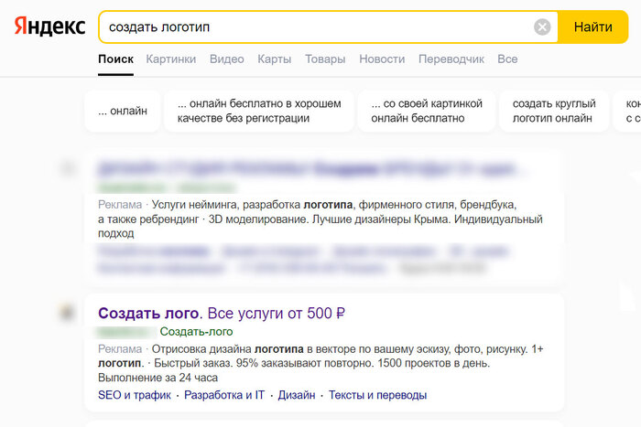
Task: Open the Видео tab
Action: tap(226, 59)
